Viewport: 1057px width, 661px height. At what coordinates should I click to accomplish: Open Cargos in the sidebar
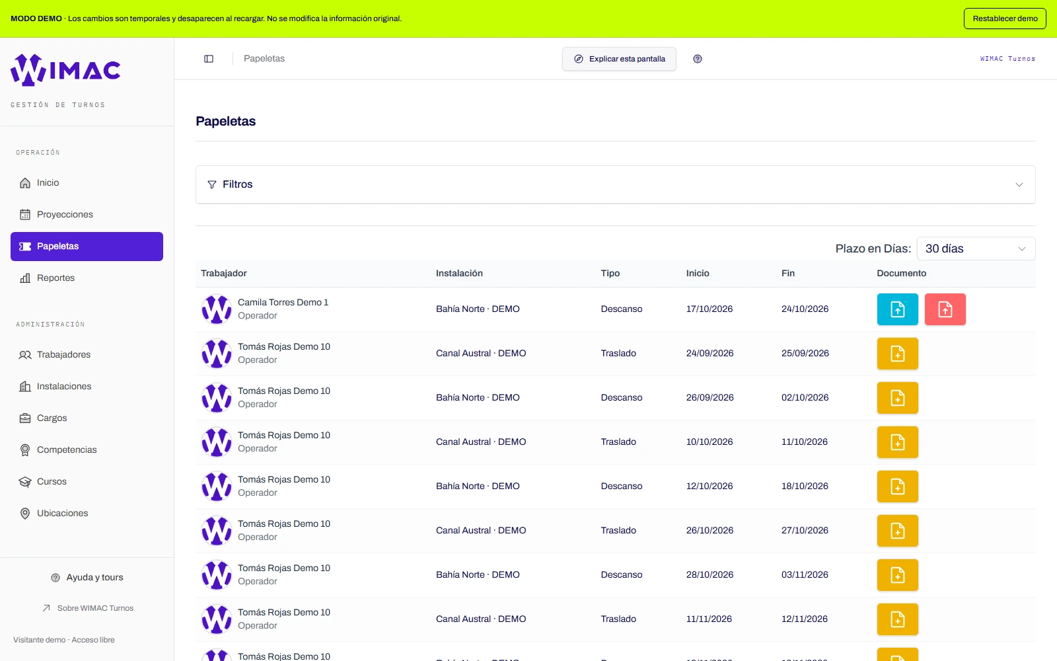point(87,418)
